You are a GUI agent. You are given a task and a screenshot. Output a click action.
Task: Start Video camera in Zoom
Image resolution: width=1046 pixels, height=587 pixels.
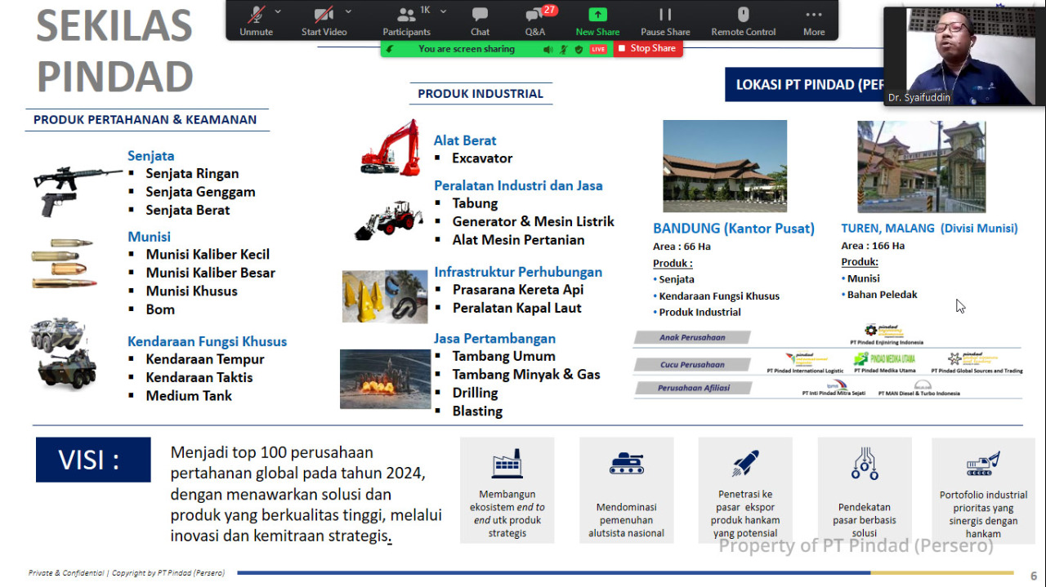(324, 20)
